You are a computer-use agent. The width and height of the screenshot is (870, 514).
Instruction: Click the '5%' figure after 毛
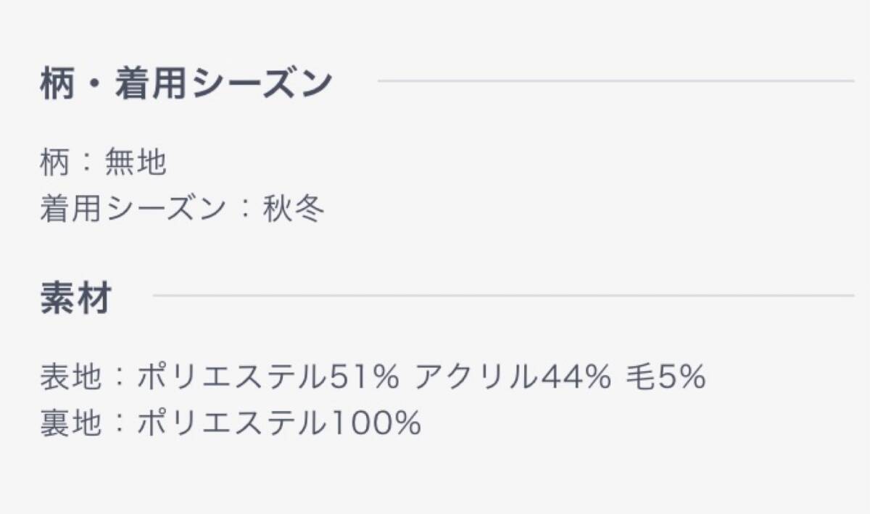tap(681, 377)
